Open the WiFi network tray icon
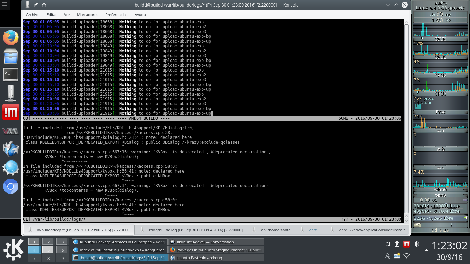470x264 pixels. (407, 256)
